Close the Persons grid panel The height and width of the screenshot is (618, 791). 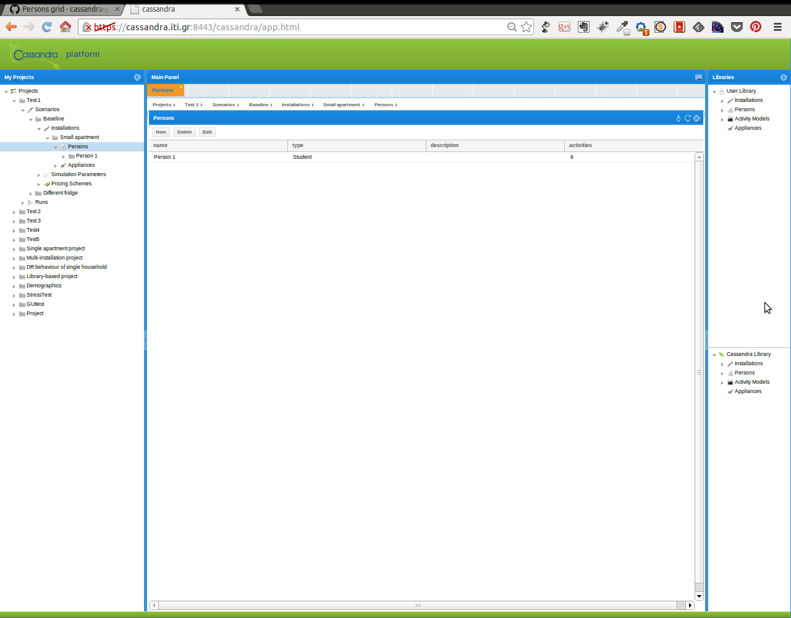tap(696, 118)
